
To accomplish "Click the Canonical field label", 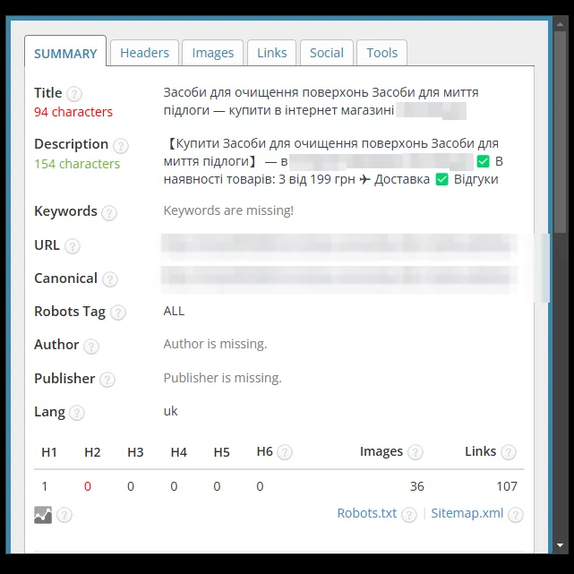I will point(65,278).
